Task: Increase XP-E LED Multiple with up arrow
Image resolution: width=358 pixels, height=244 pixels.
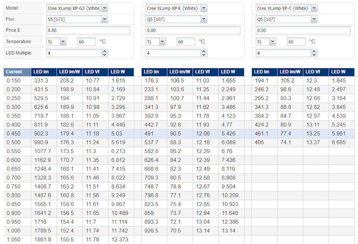Action: tap(204, 51)
